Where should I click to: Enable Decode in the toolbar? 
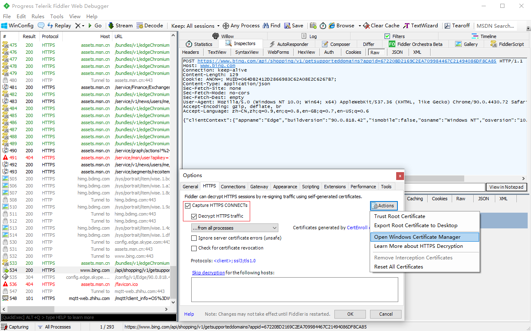150,26
